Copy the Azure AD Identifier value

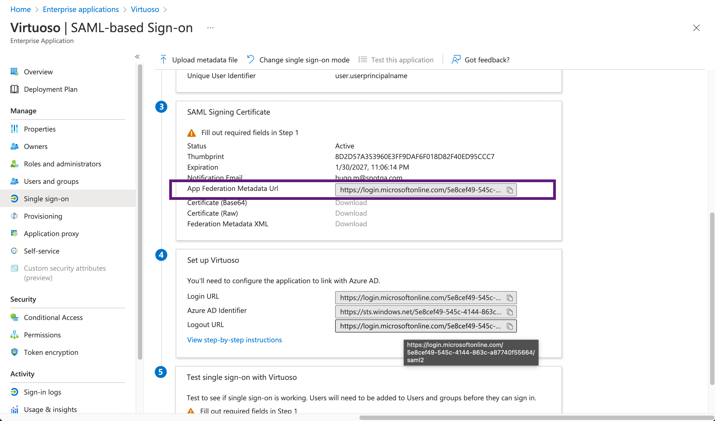[510, 312]
